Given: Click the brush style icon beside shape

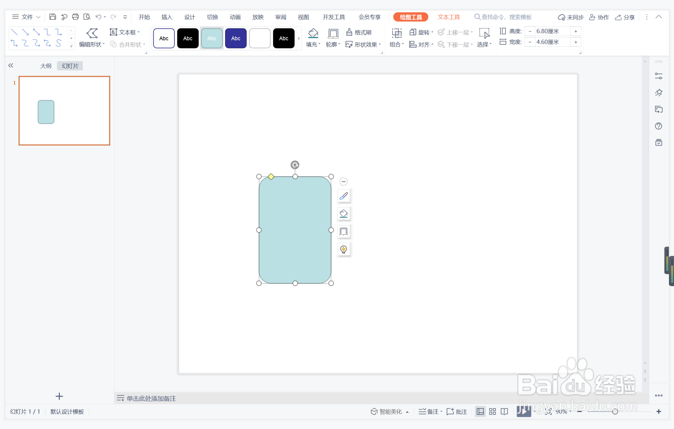Looking at the screenshot, I should [x=343, y=196].
